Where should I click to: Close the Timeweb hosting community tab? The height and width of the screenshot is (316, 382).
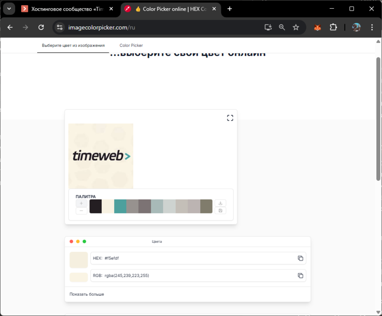pos(111,9)
